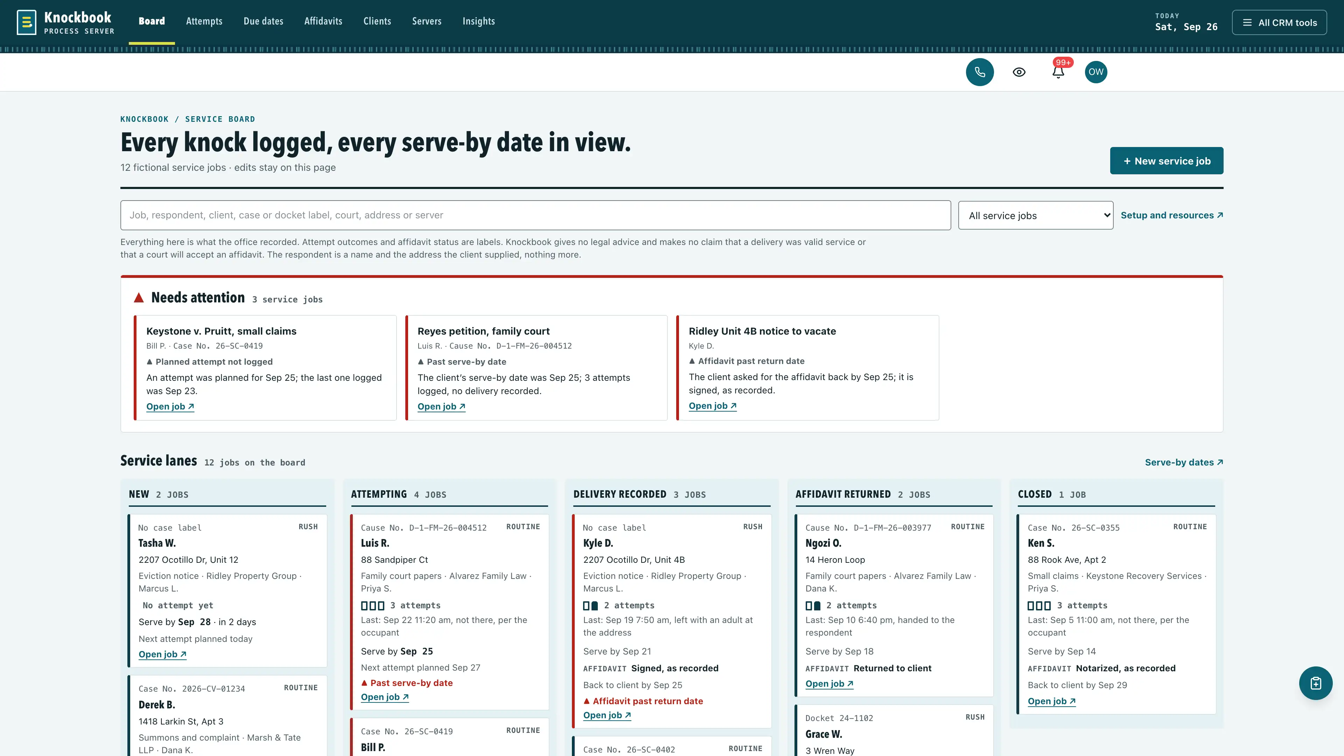The height and width of the screenshot is (756, 1344).
Task: Click the attempt boxes on Luis R. card
Action: pos(372,606)
